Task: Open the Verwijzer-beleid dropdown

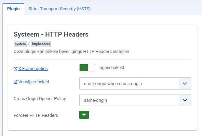Action: point(135,83)
